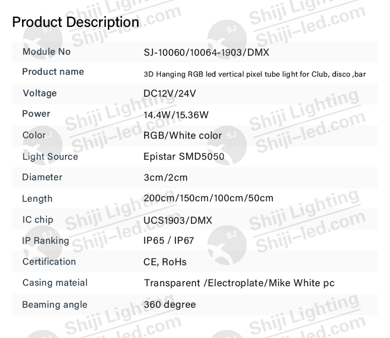Click the Diameter row label
Screen dimensions: 390x338
click(x=42, y=177)
